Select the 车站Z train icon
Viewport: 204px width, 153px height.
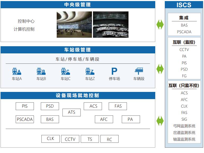click(90, 71)
